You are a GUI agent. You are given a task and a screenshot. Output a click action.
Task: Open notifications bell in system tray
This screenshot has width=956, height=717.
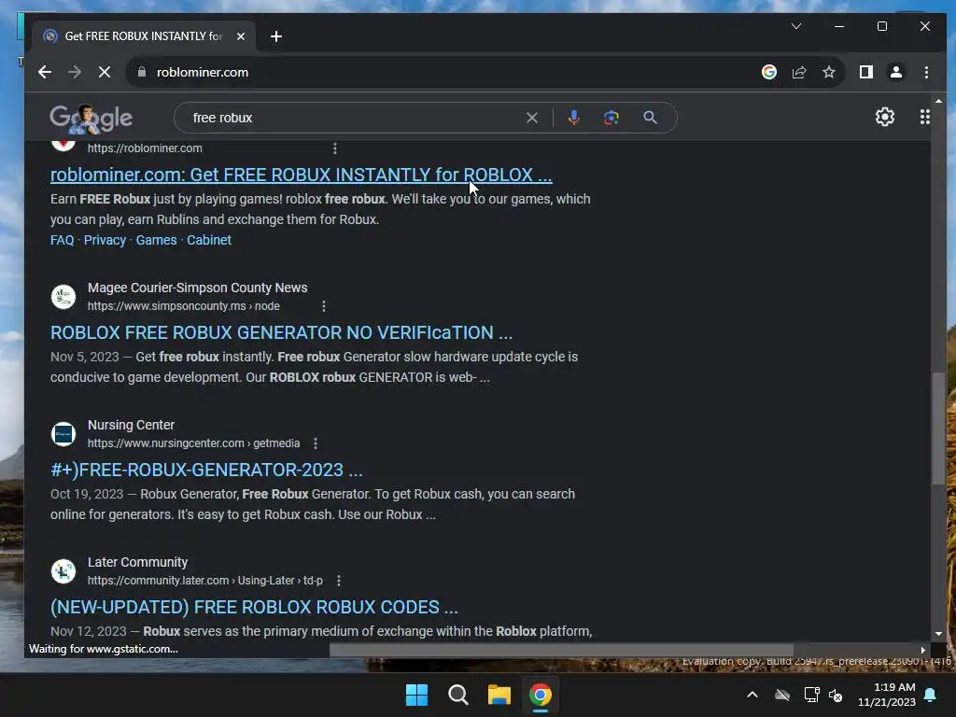click(931, 695)
